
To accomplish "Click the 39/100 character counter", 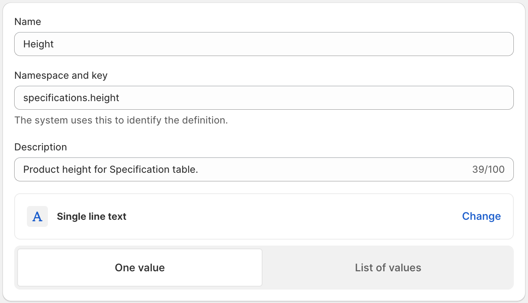I will [x=488, y=169].
